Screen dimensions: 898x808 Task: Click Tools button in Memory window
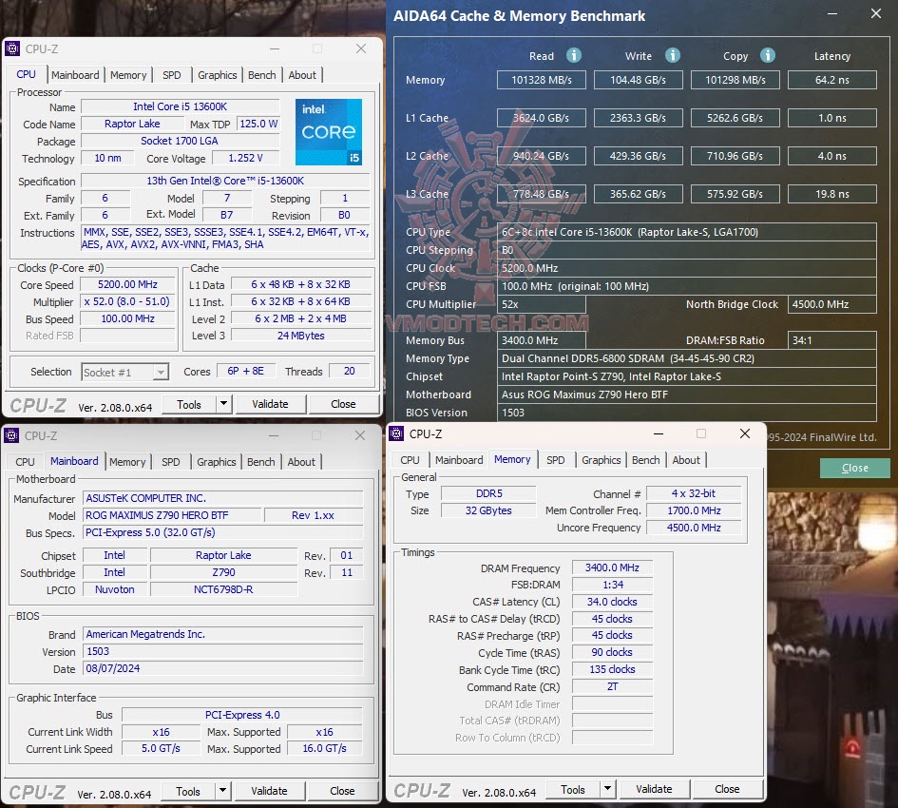pos(573,790)
